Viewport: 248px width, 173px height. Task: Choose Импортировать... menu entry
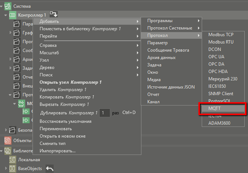coord(57,151)
